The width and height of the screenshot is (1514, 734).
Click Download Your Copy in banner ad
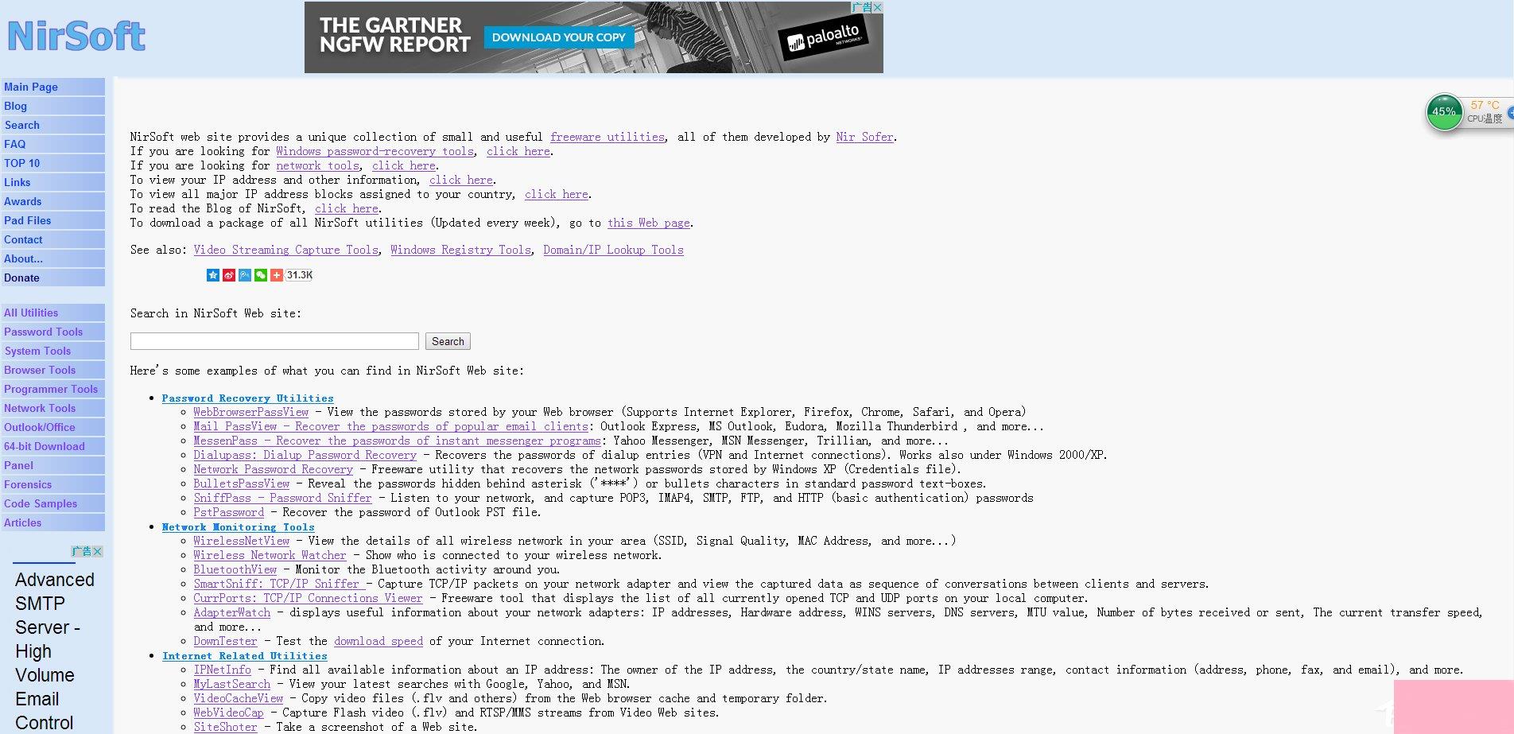pos(559,37)
